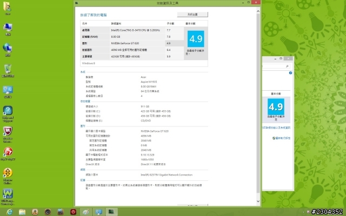Switch to the performance tool taskbar window
Screen dimensions: 346x216
pos(111,212)
